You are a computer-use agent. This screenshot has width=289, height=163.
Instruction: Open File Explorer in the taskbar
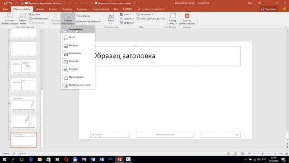[40, 159]
